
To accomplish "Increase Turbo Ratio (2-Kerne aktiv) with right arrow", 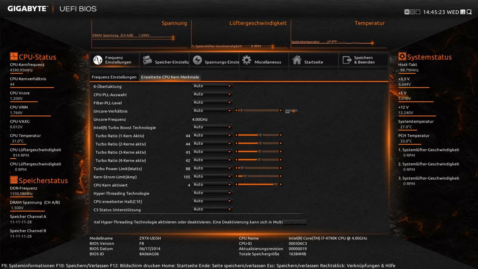I will click(281, 143).
